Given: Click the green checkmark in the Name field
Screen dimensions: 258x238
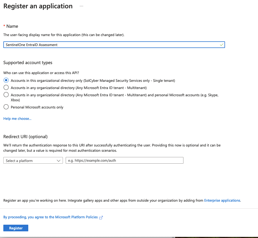Looking at the screenshot, I should coord(221,45).
